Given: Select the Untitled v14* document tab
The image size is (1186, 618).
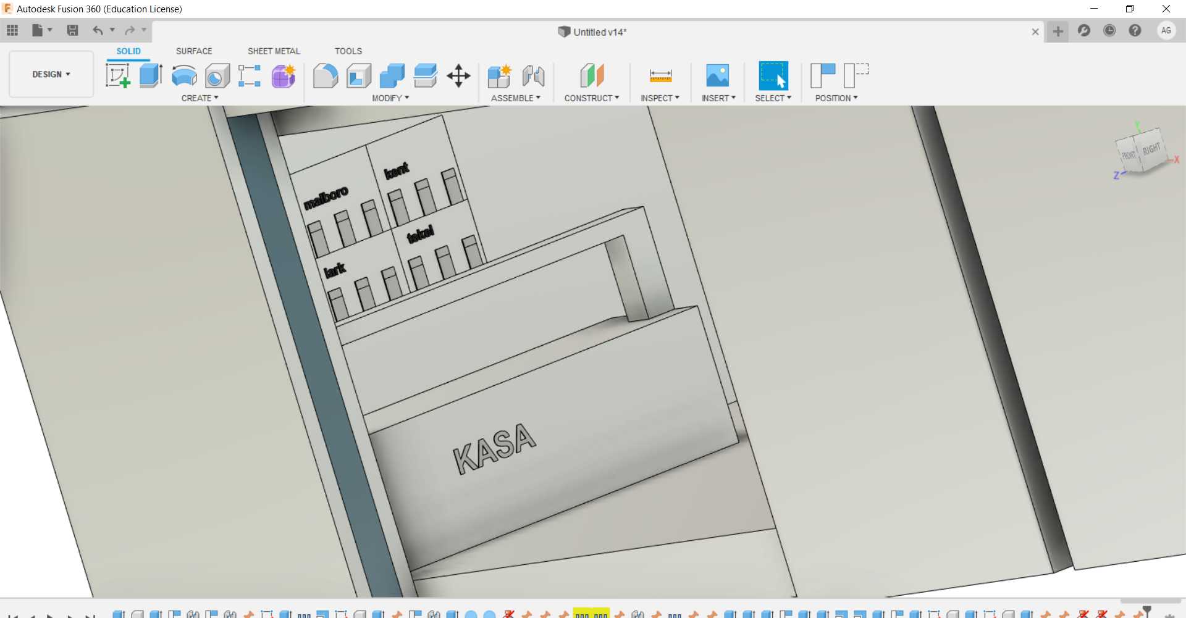Looking at the screenshot, I should pyautogui.click(x=592, y=32).
